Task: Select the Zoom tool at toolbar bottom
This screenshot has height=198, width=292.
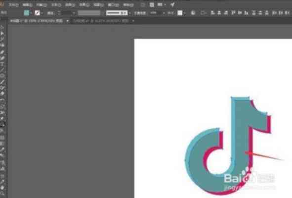Action: (x=2, y=194)
